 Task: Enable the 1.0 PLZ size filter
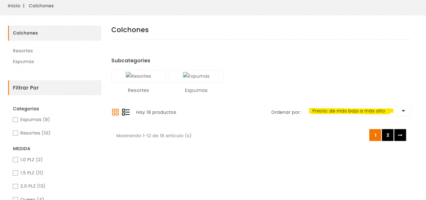coord(16,160)
